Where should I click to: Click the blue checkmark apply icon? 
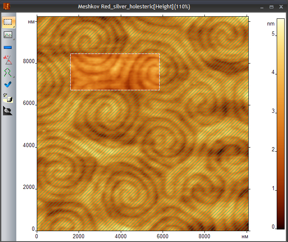[8, 84]
